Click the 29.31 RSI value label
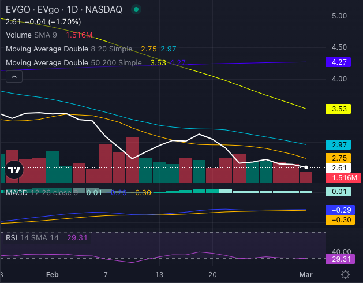 [x=344, y=260]
